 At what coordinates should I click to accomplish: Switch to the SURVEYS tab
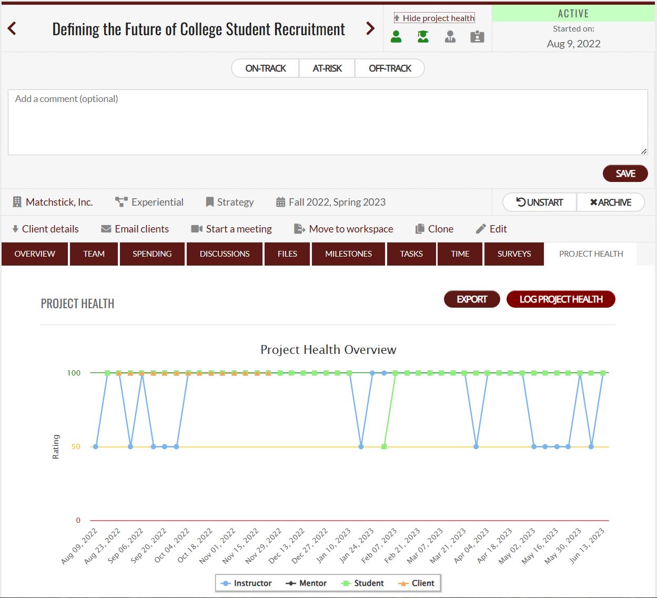pyautogui.click(x=514, y=254)
